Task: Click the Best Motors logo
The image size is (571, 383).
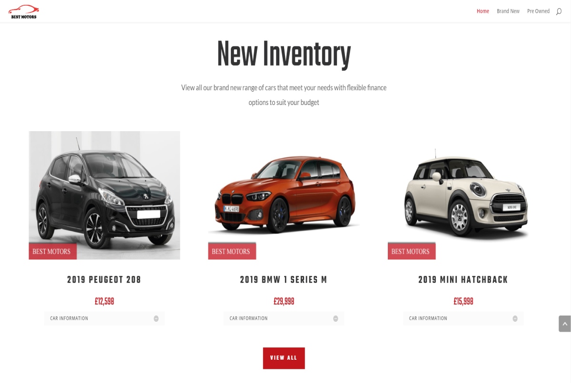Action: [x=23, y=12]
